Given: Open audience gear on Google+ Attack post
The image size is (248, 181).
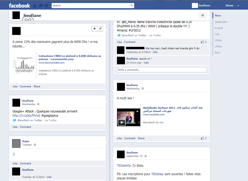Looking at the screenshot, I should point(38,104).
